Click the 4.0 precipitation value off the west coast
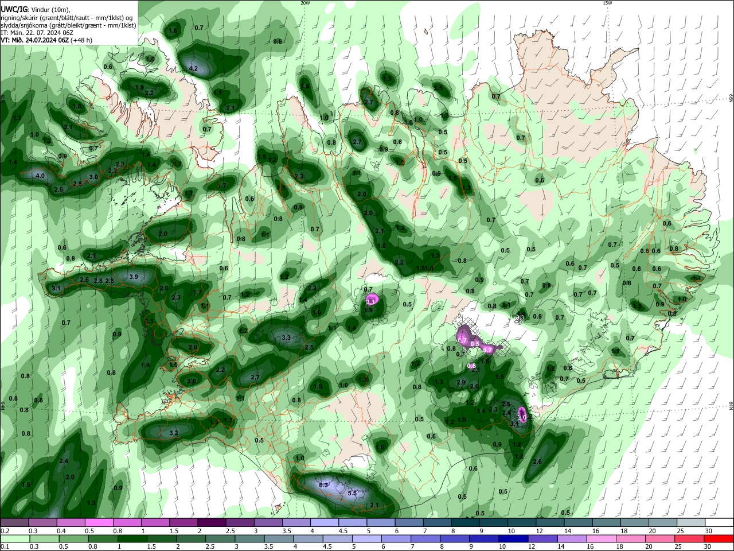The height and width of the screenshot is (551, 734). click(40, 176)
